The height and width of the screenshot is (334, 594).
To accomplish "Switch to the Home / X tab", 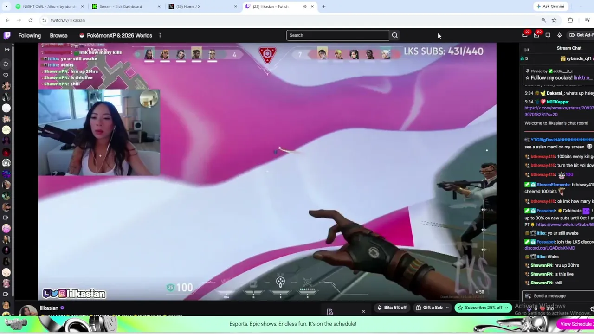I will click(x=202, y=6).
